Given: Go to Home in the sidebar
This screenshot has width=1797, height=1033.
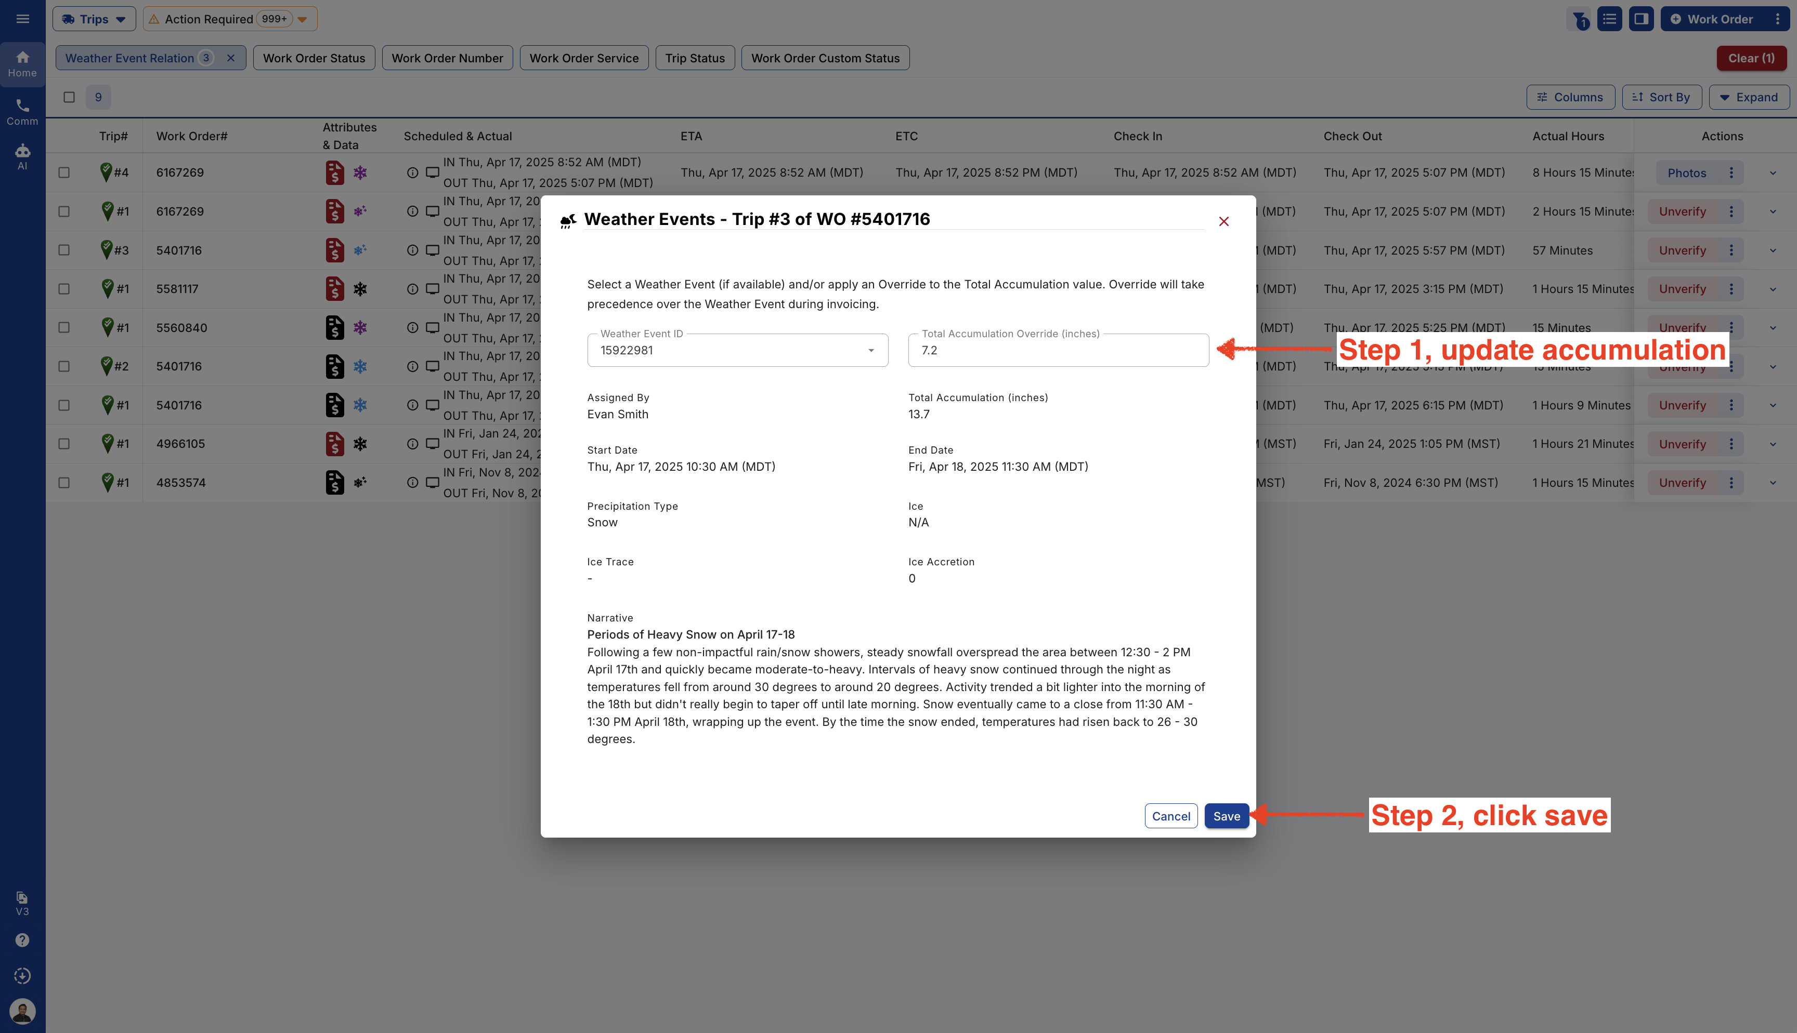Looking at the screenshot, I should 23,64.
